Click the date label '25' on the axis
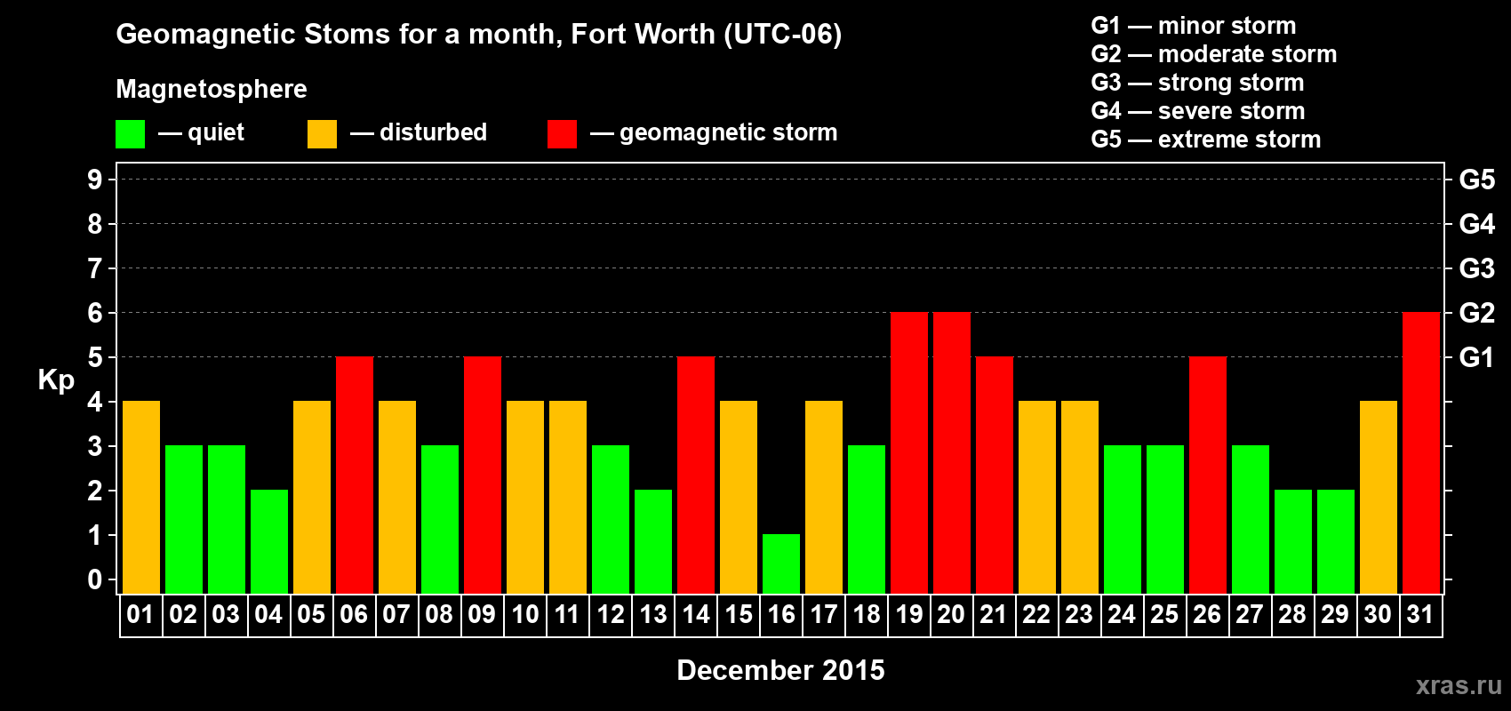 (1164, 615)
